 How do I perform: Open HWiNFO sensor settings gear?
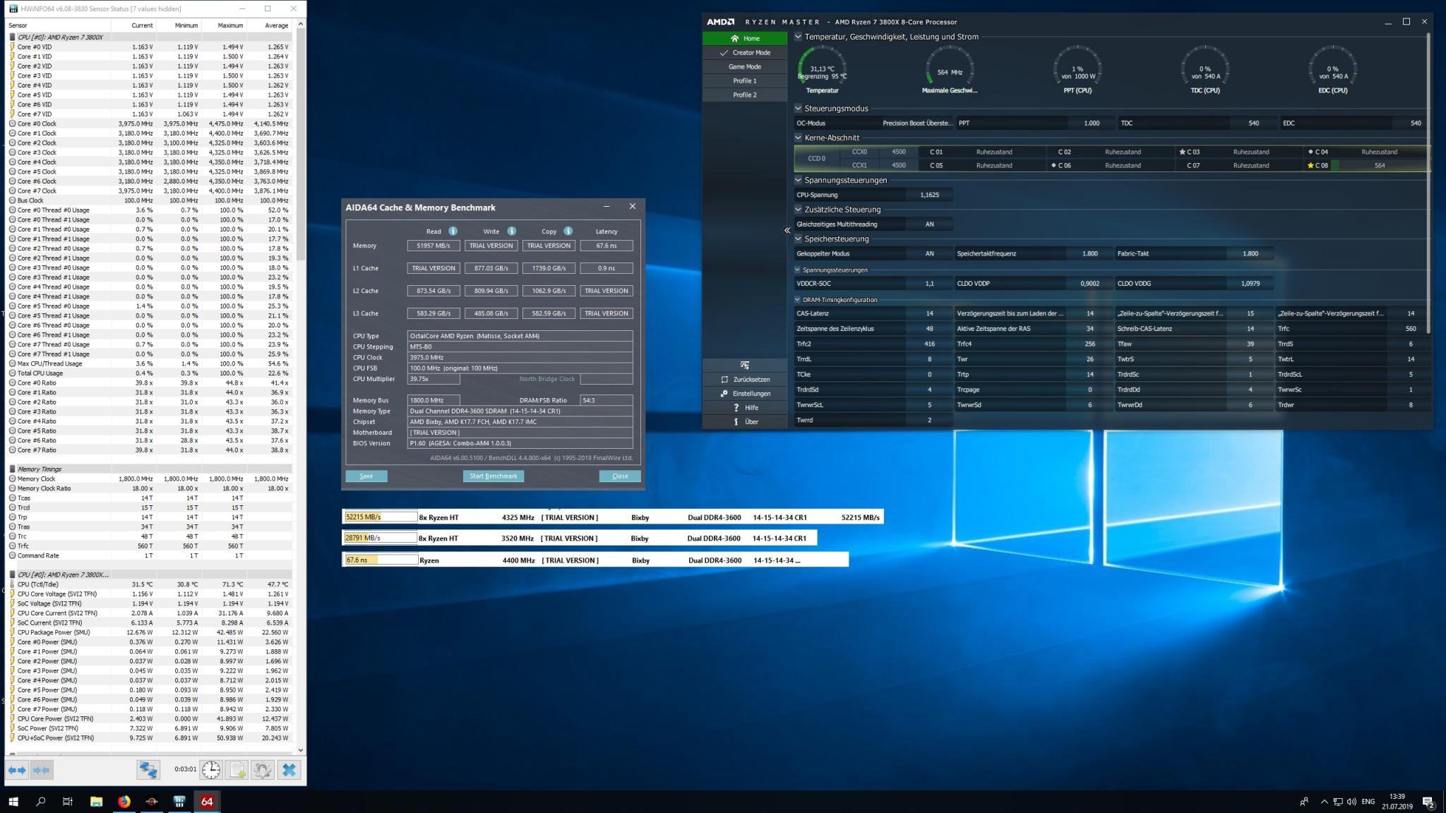tap(263, 770)
